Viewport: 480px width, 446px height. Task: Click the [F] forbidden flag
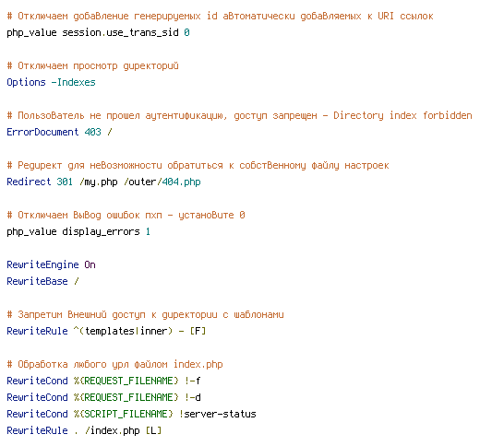198,331
